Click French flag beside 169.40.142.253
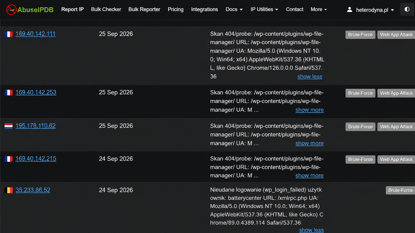This screenshot has height=233, width=415. point(9,93)
